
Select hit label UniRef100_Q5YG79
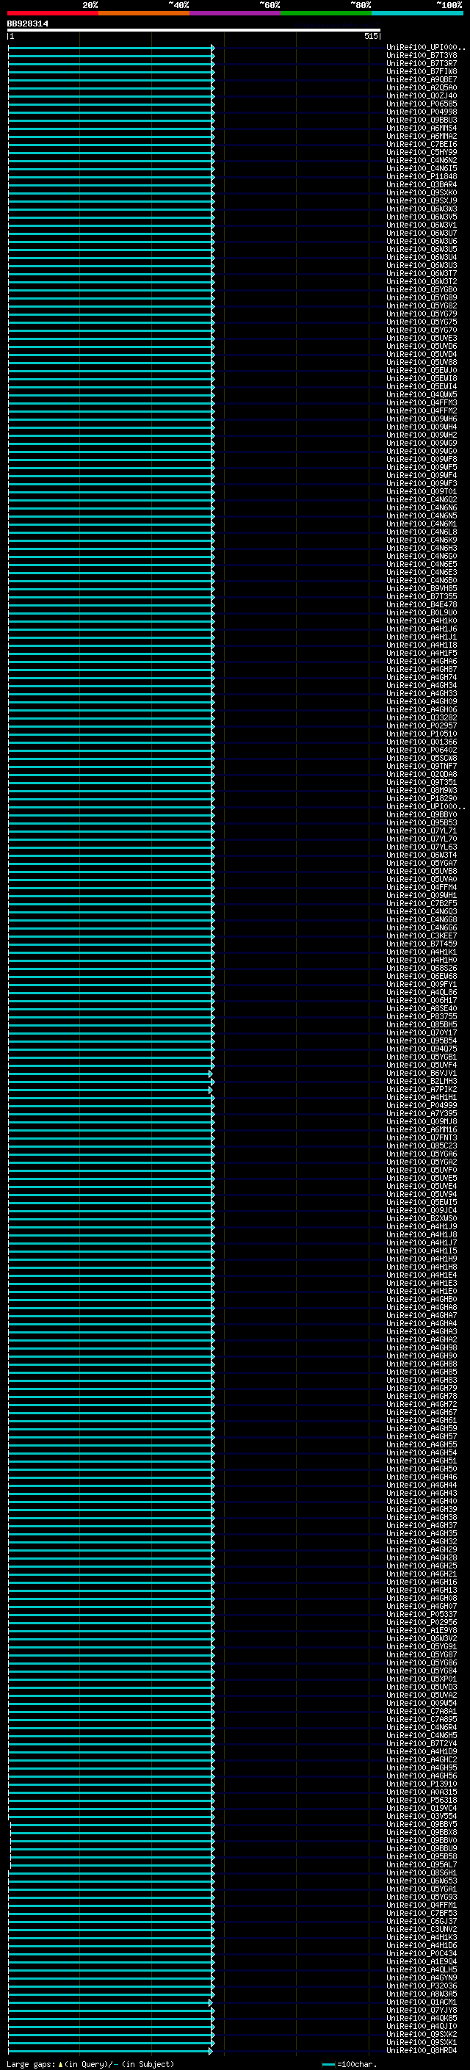[422, 314]
